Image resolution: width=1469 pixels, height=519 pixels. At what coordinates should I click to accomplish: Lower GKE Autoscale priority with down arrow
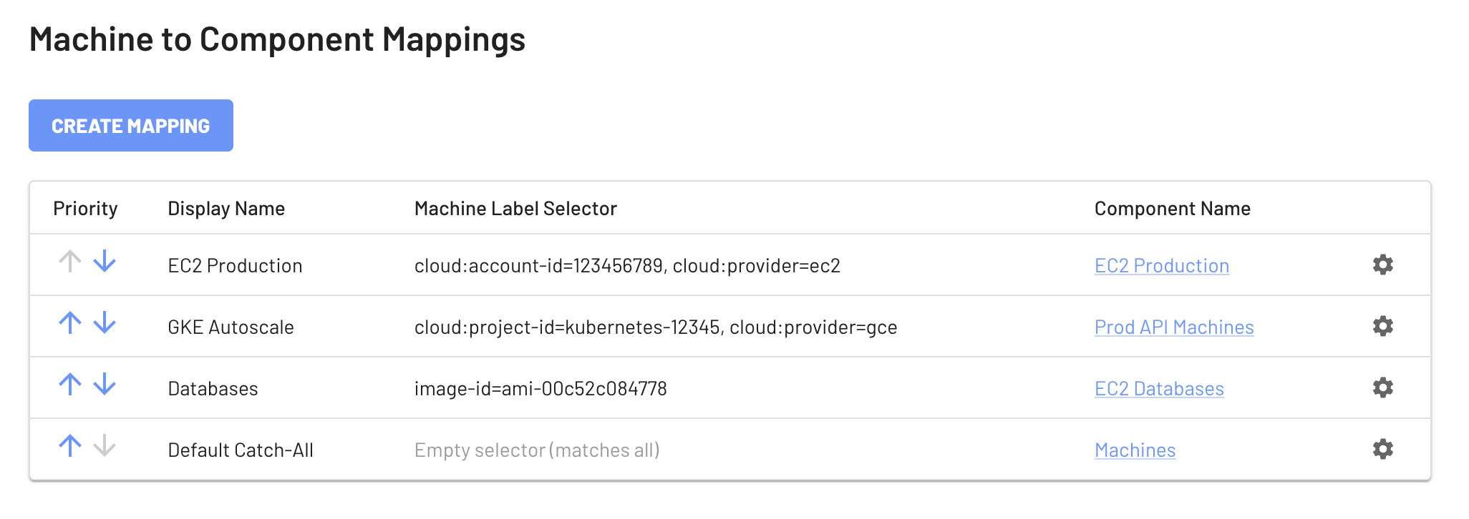click(105, 322)
